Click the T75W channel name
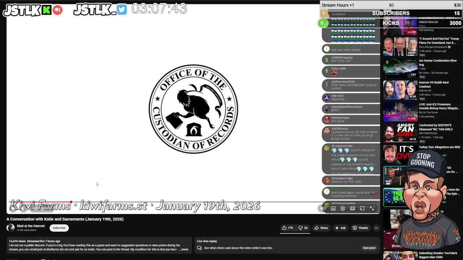This screenshot has width=463, height=260. pos(422,69)
